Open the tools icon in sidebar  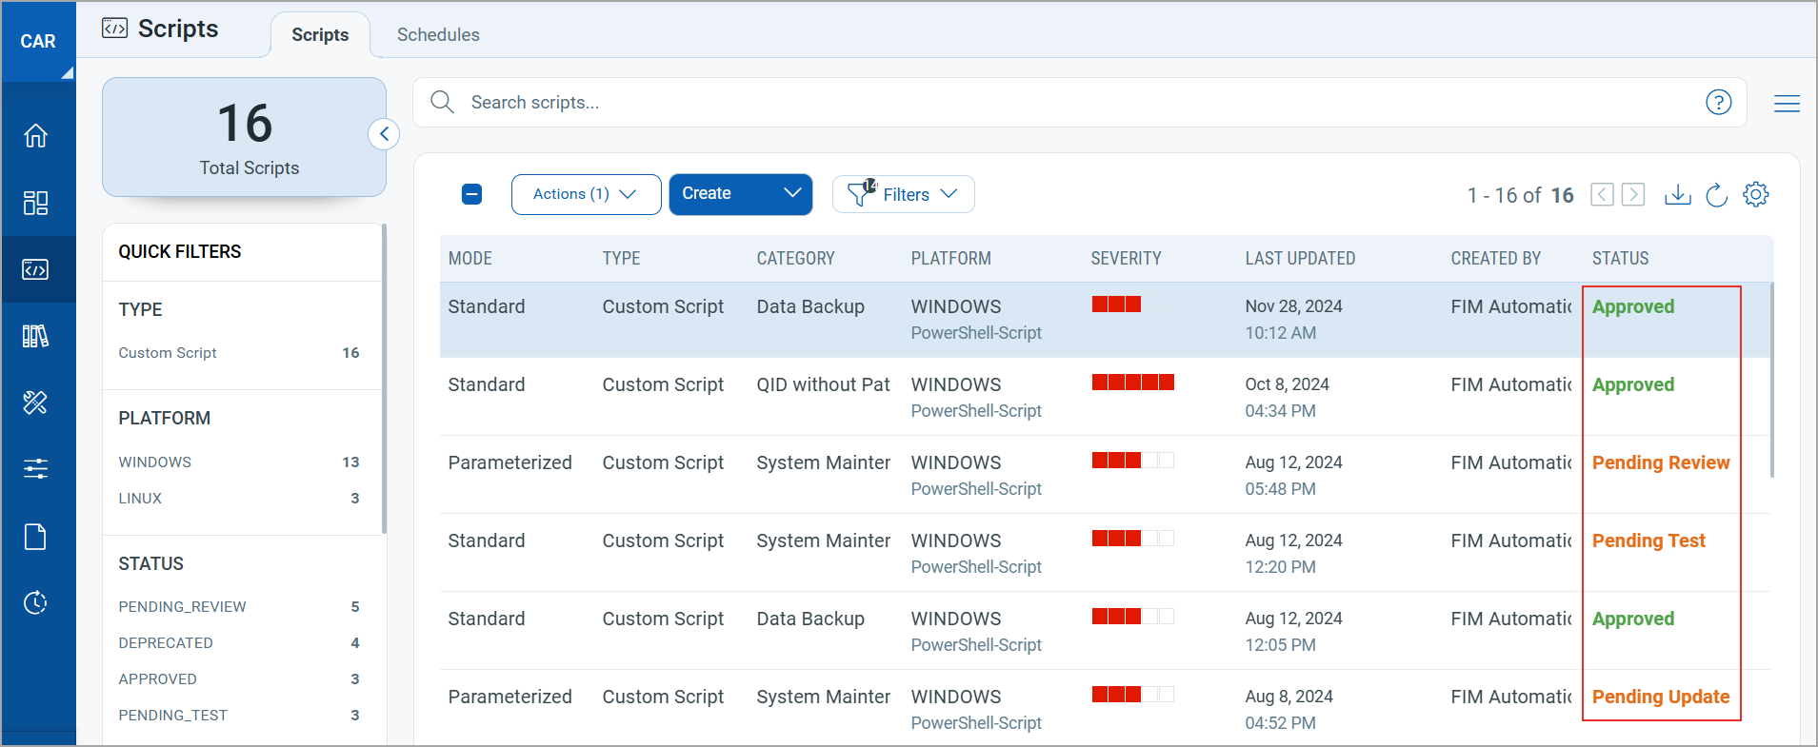click(x=36, y=403)
